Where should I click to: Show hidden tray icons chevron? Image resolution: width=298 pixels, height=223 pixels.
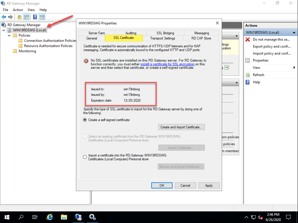pyautogui.click(x=246, y=217)
